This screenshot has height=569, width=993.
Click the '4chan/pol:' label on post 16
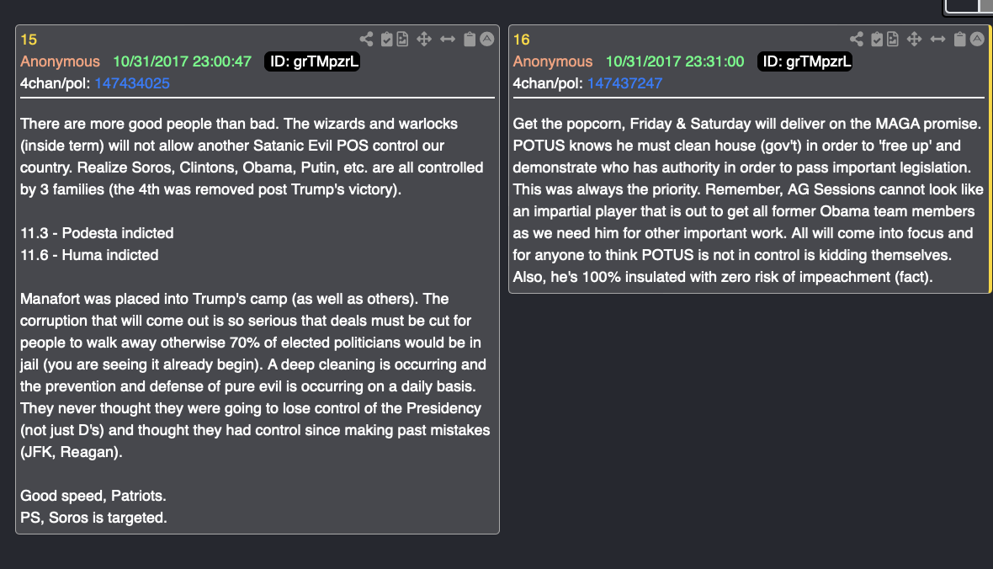coord(548,83)
